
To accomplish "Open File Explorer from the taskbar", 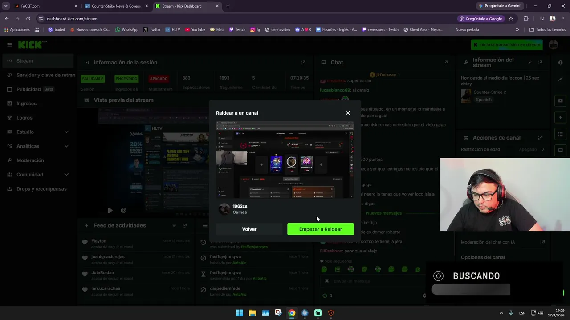I will [252, 313].
